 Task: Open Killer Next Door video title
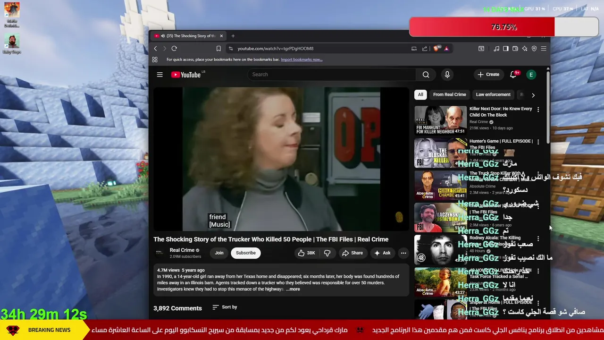[x=501, y=111]
